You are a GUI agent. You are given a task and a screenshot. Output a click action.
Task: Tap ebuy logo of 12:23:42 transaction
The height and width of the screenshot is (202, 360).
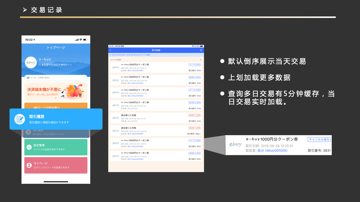pos(116,156)
